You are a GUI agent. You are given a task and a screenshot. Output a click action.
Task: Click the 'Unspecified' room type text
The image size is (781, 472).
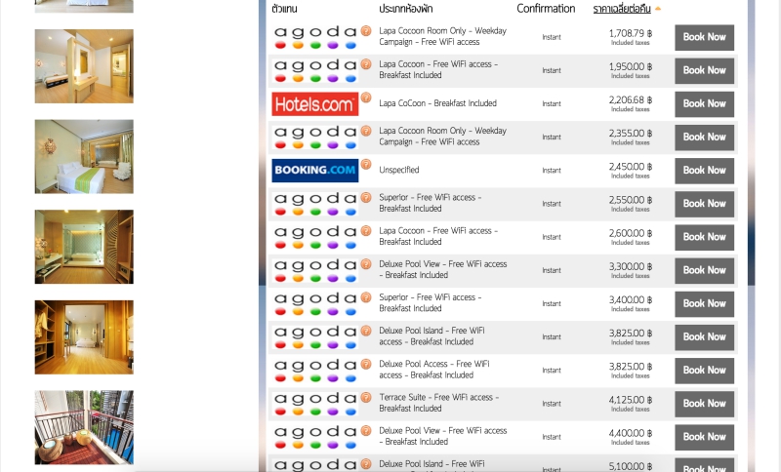(x=399, y=170)
